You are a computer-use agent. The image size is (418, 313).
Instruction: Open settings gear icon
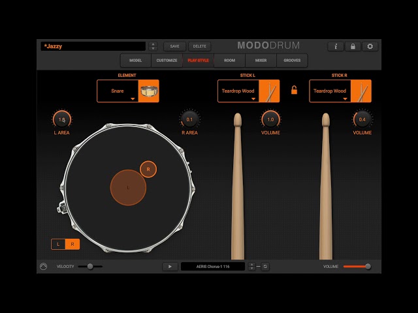[370, 46]
